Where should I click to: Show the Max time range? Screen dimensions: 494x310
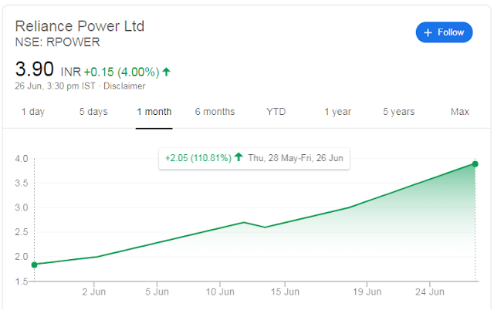click(x=460, y=112)
